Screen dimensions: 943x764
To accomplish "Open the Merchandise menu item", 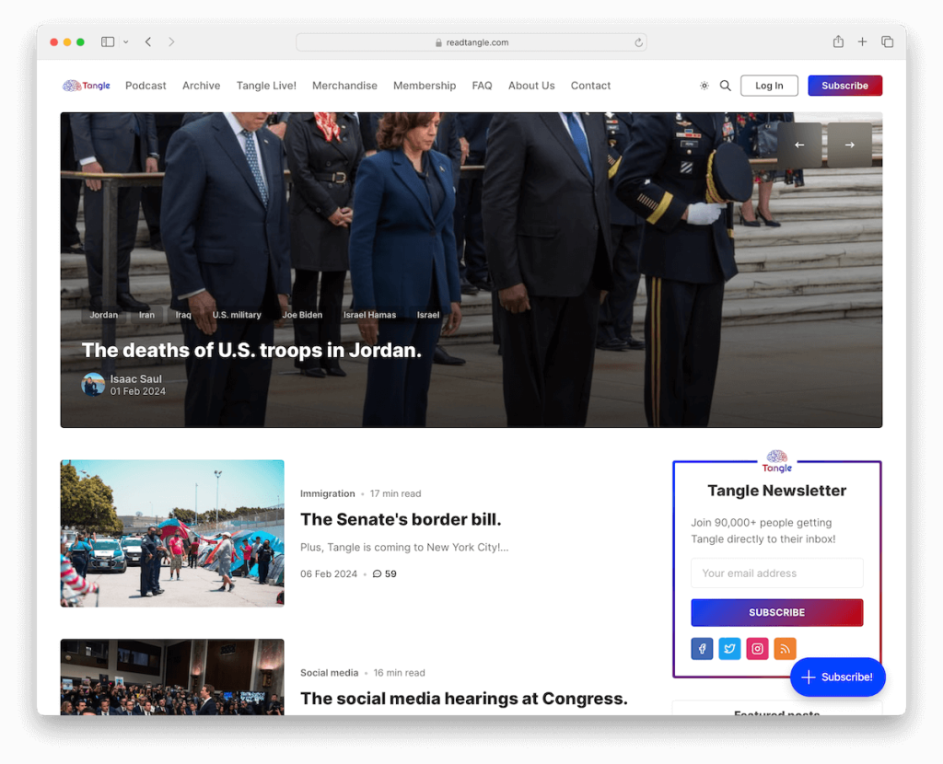I will 344,86.
